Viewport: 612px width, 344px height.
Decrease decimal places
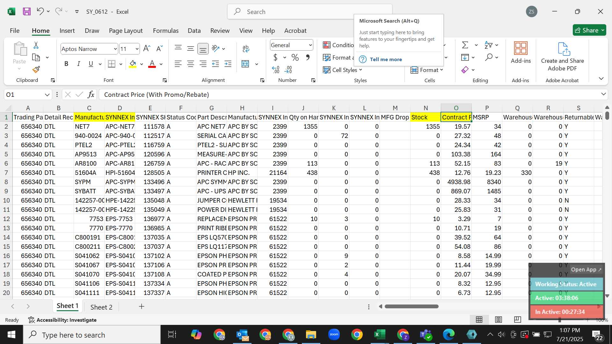[288, 69]
